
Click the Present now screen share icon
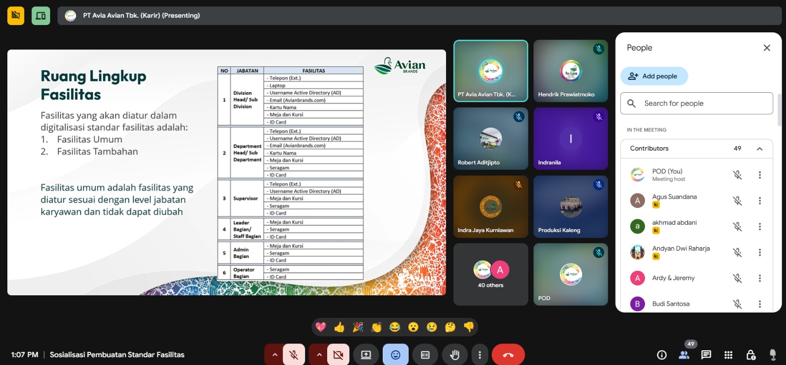(366, 355)
